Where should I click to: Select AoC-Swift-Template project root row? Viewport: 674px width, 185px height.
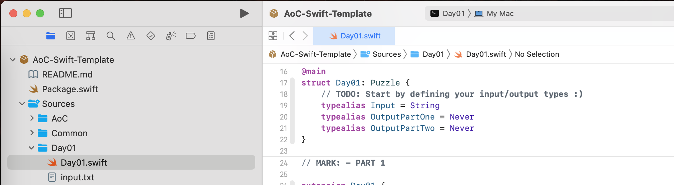point(131,60)
